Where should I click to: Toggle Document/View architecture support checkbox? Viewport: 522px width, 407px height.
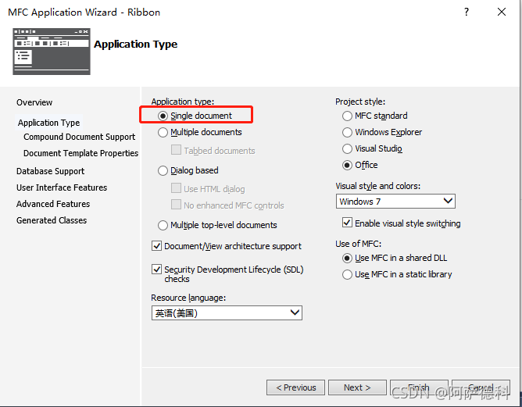[156, 246]
